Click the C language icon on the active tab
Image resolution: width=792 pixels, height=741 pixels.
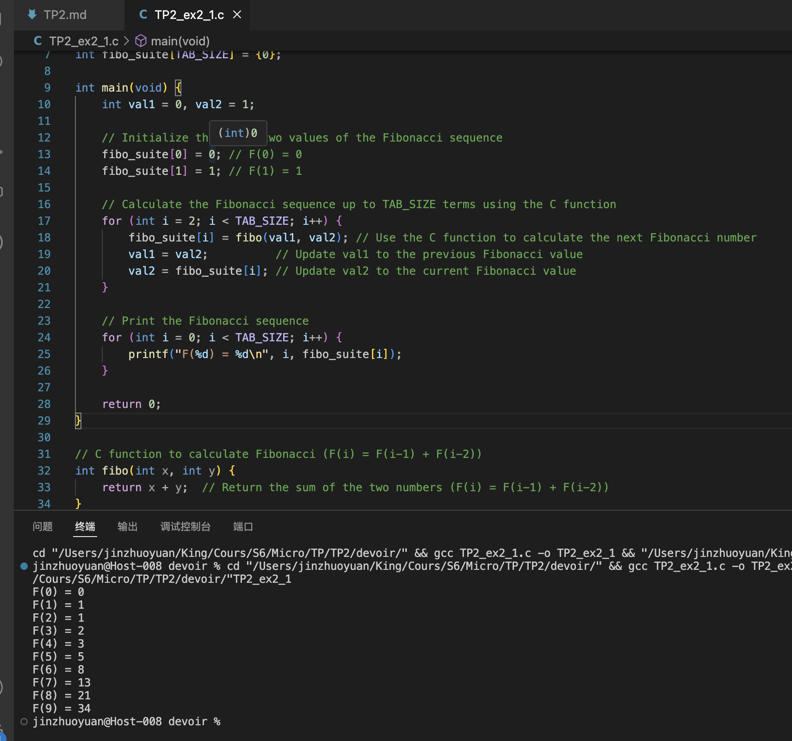coord(143,15)
